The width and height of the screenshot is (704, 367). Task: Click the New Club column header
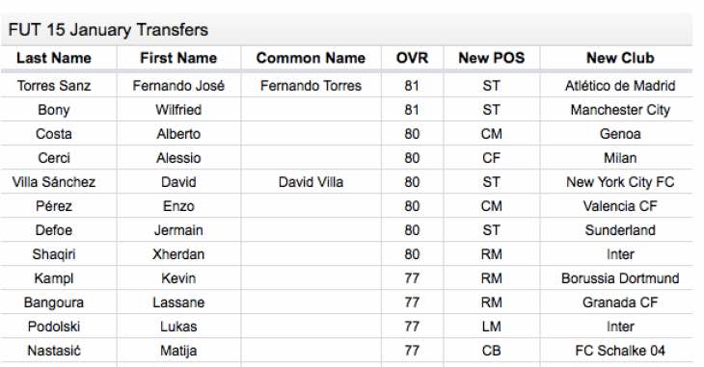pyautogui.click(x=620, y=58)
